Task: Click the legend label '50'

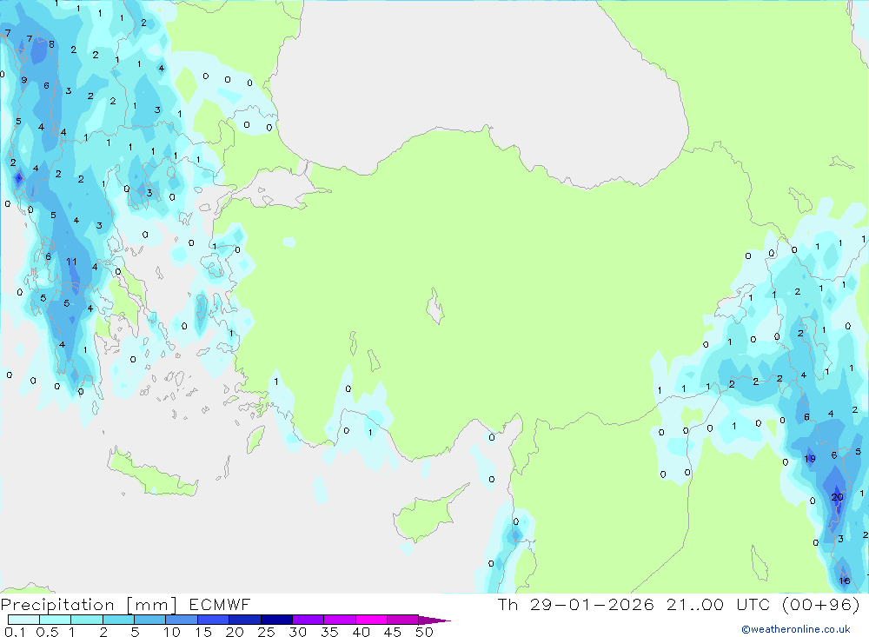Action: click(x=424, y=632)
